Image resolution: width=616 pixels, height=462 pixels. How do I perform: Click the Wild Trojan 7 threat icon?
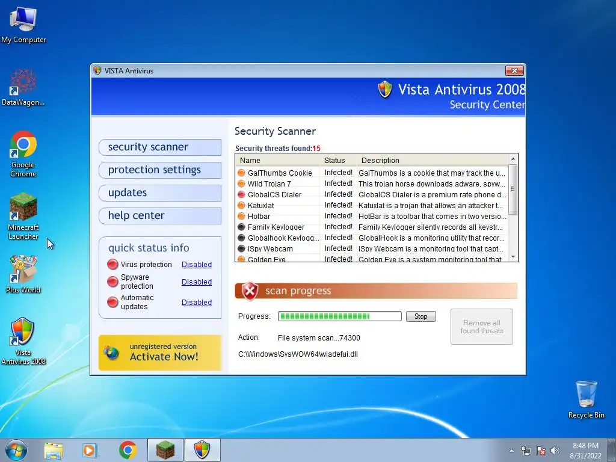coord(241,183)
